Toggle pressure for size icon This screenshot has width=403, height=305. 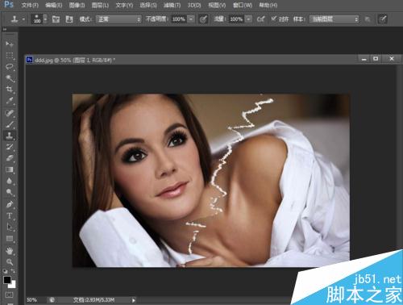(382, 19)
